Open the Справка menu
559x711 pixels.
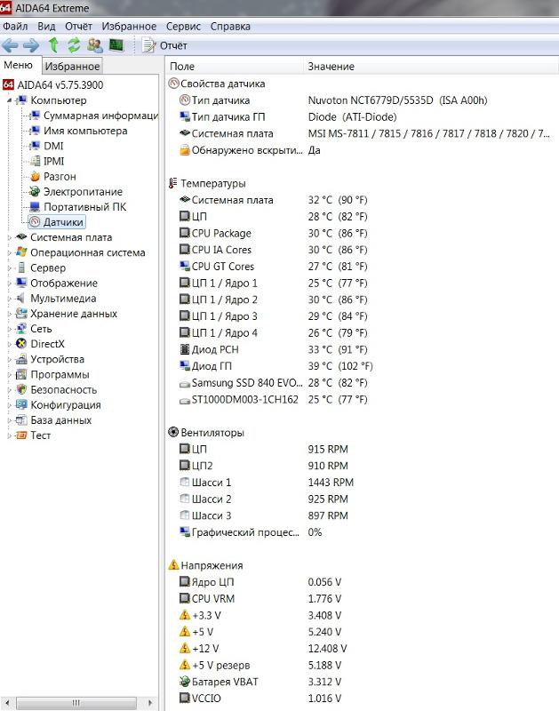230,27
